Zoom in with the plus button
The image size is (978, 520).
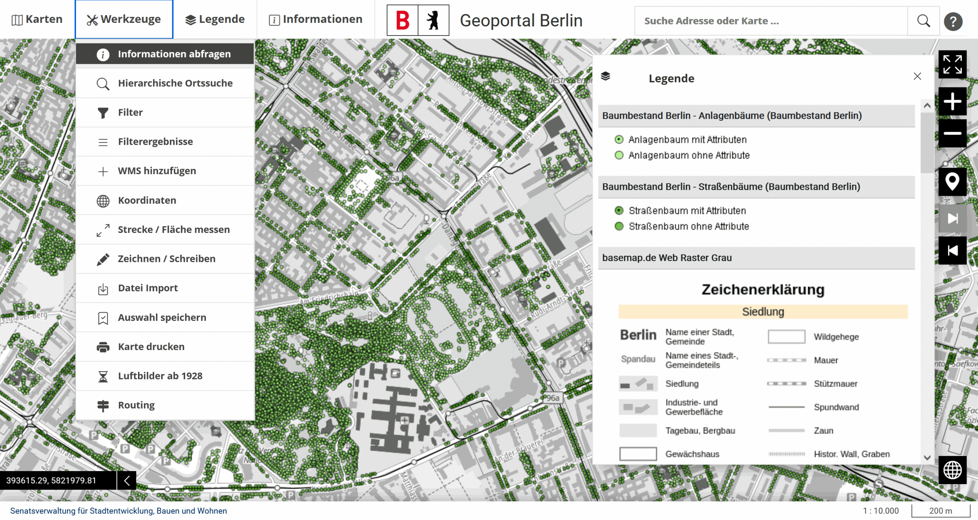(952, 101)
